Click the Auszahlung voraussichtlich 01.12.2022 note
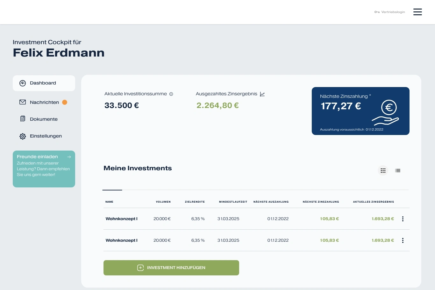435x290 pixels. pos(352,130)
